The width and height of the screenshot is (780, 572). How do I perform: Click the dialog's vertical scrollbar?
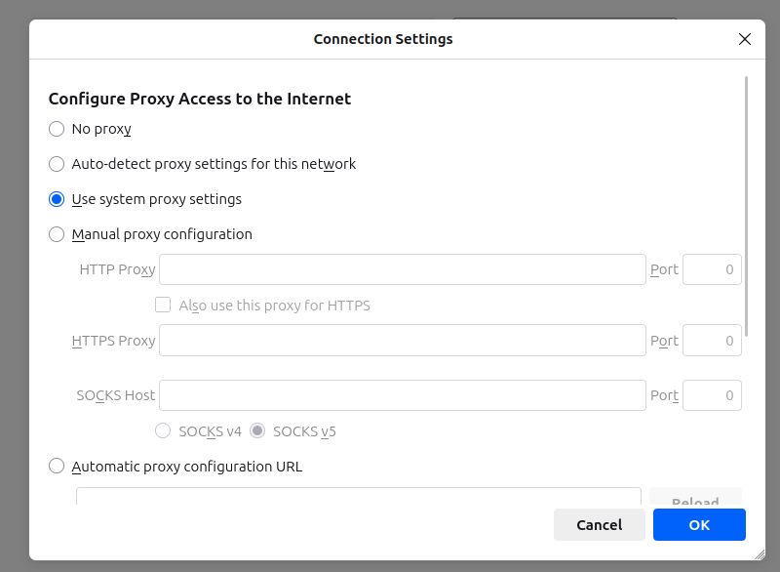pos(747,205)
